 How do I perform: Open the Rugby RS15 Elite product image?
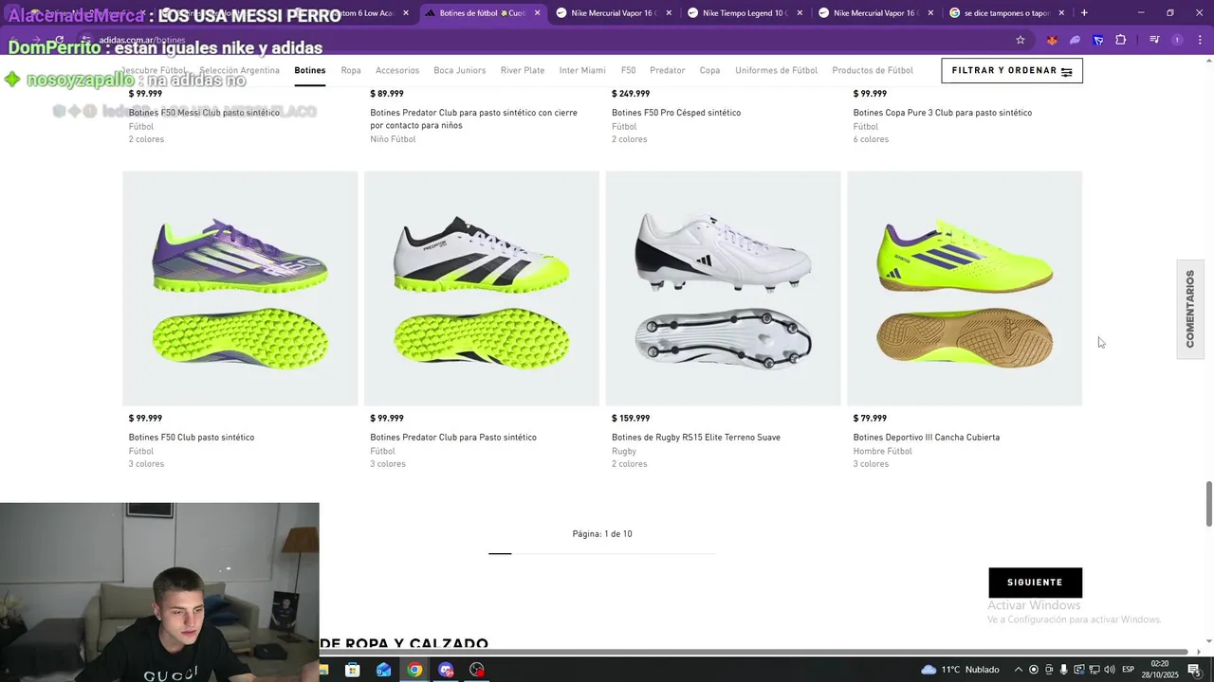coord(723,288)
